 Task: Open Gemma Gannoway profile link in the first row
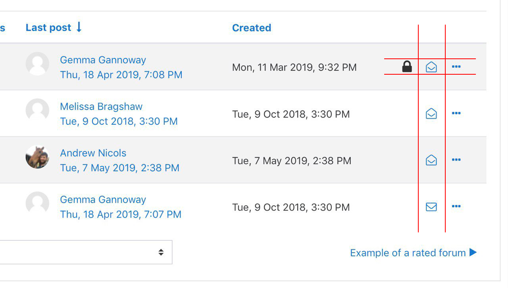pyautogui.click(x=103, y=60)
